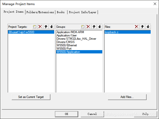This screenshot has height=119, width=159.
Task: Move project target down
Action: [52, 27]
